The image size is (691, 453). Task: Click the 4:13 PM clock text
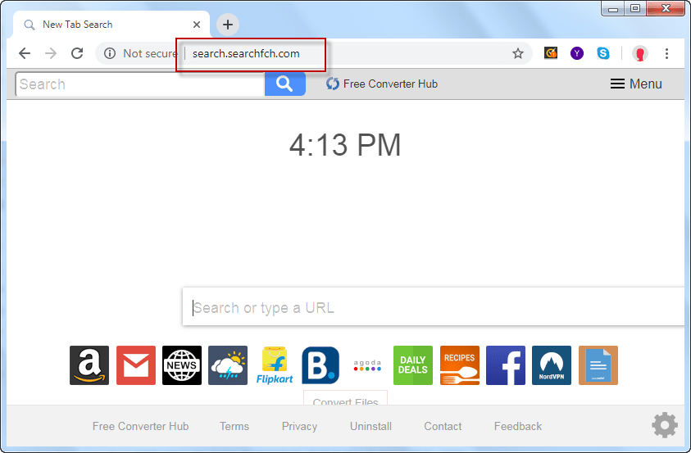click(345, 145)
